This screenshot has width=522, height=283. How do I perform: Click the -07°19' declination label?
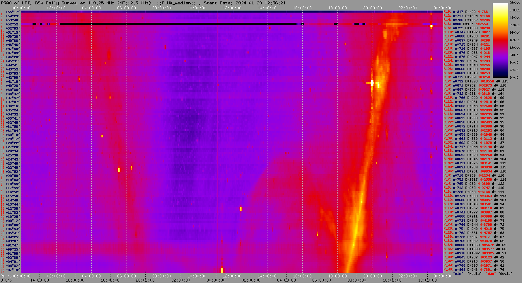[13, 270]
